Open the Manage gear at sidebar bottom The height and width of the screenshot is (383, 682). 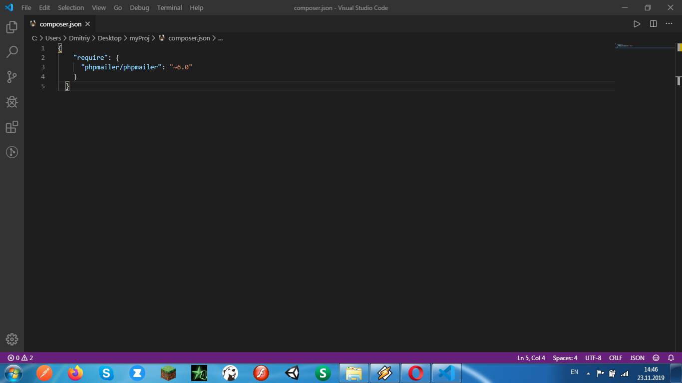click(12, 340)
